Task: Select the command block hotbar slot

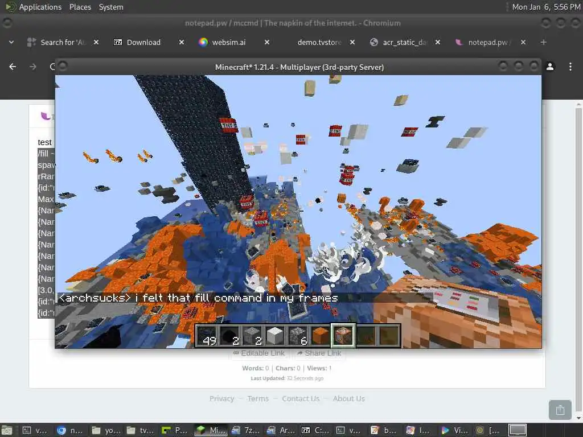Action: point(343,336)
